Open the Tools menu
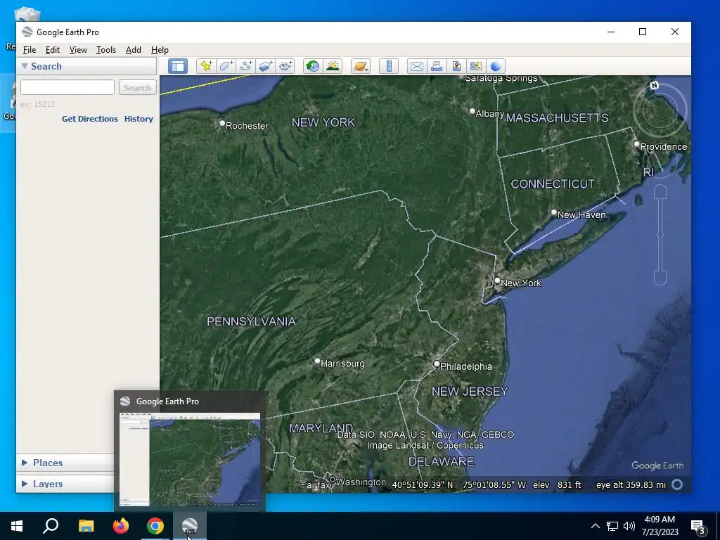 (106, 50)
